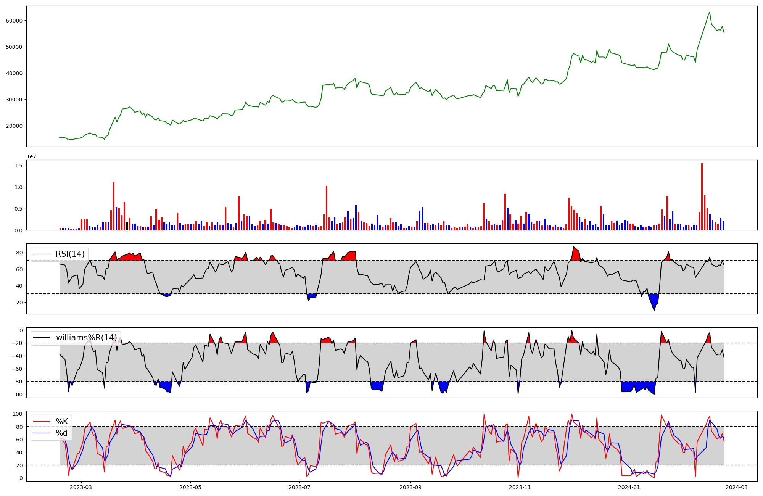Click the 20000 price axis tick label
Viewport: 763px width, 496px height.
(x=14, y=126)
